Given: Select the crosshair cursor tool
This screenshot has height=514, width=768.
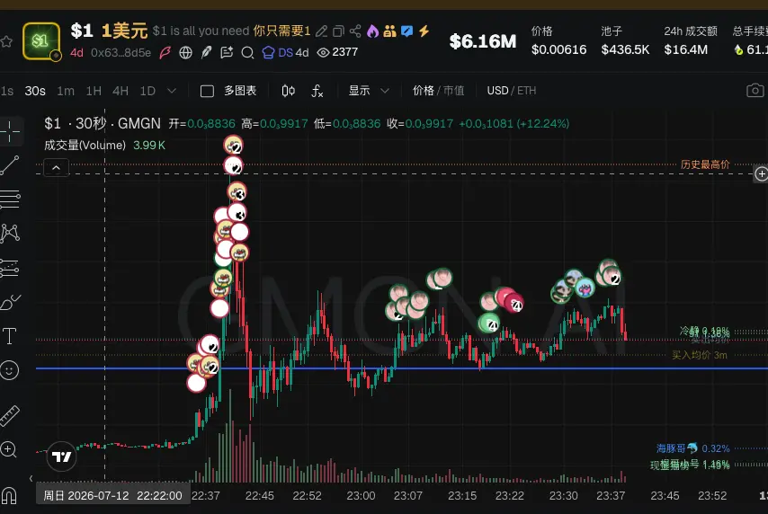Looking at the screenshot, I should (x=10, y=132).
